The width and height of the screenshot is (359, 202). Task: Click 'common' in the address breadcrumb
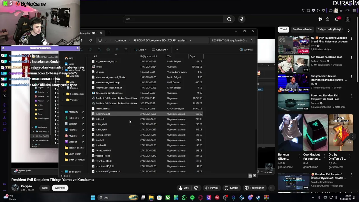pos(121,40)
